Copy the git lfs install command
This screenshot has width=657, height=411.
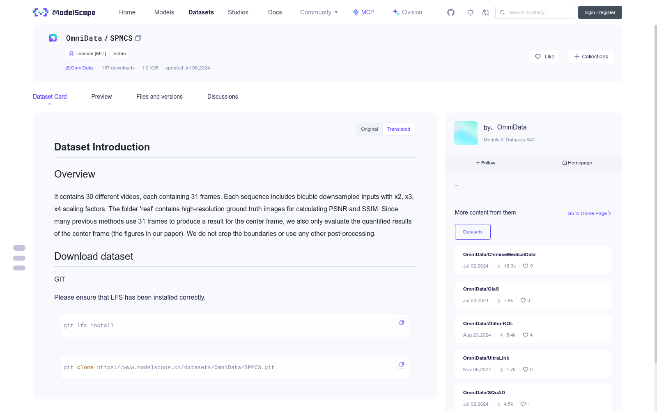point(402,323)
